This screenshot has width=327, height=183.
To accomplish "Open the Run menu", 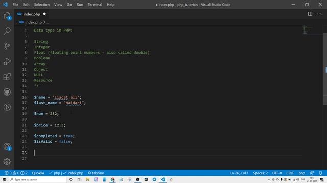I will [80, 5].
